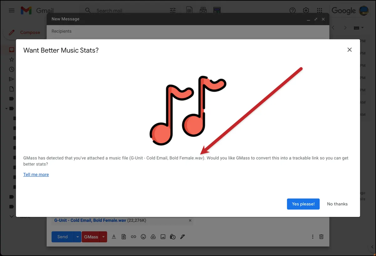Open the Tell me more link
Image resolution: width=376 pixels, height=256 pixels.
tap(36, 175)
